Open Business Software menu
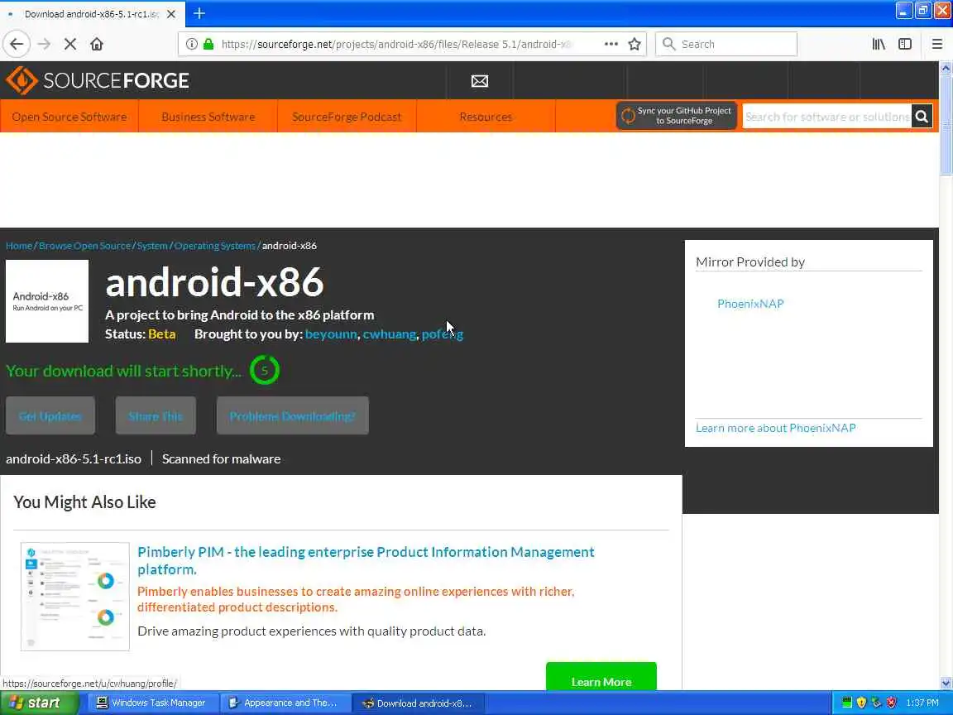 tap(208, 116)
